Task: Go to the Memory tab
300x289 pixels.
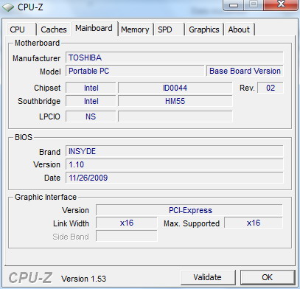Action: click(135, 29)
